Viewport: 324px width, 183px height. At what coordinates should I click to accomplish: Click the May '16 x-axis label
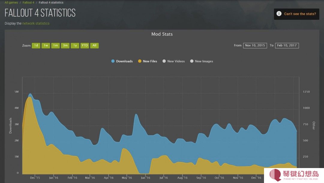[x=127, y=178]
